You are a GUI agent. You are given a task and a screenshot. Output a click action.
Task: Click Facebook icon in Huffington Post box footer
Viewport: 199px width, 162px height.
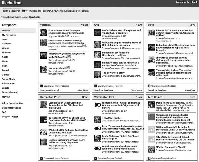point(41,158)
